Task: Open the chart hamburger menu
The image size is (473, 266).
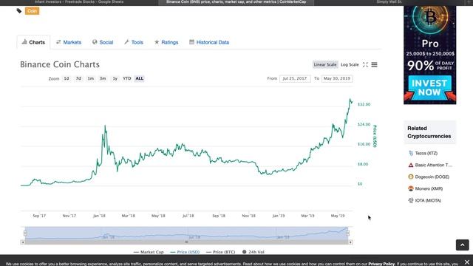Action: click(x=375, y=64)
